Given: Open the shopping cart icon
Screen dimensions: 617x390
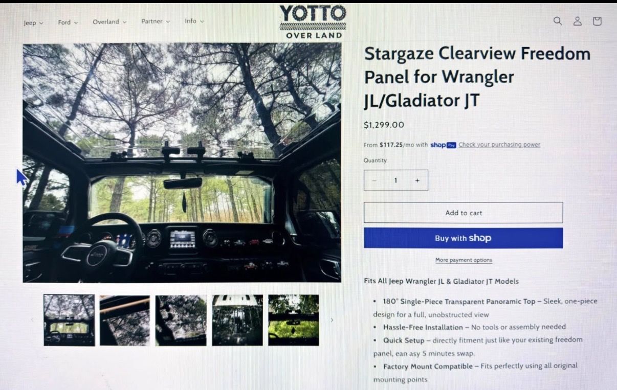Looking at the screenshot, I should point(597,21).
